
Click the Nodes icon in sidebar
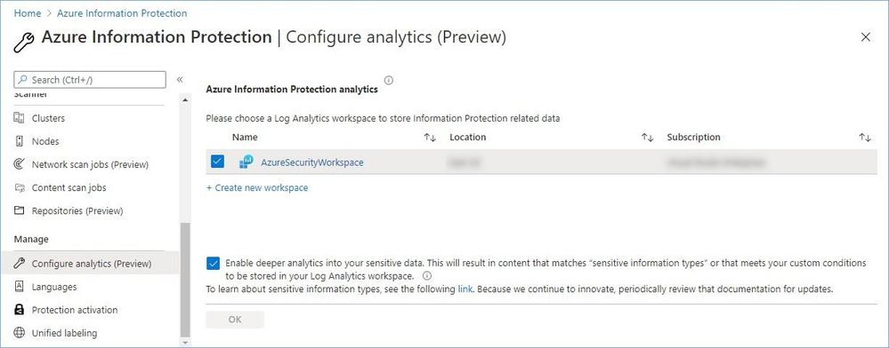click(20, 141)
